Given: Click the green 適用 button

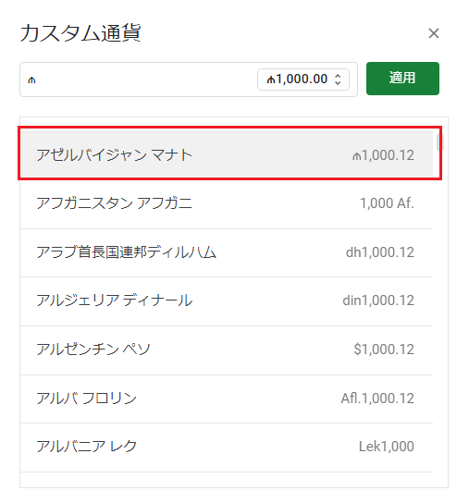Looking at the screenshot, I should pyautogui.click(x=402, y=79).
